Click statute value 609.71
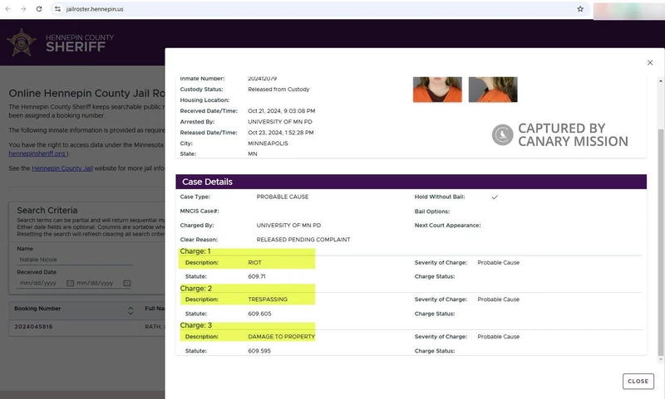 coord(257,277)
